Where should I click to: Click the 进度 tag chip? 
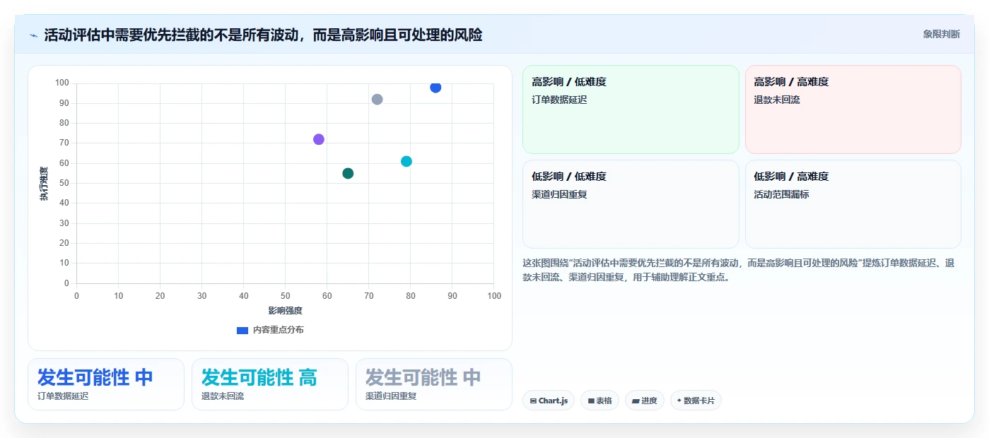click(645, 401)
